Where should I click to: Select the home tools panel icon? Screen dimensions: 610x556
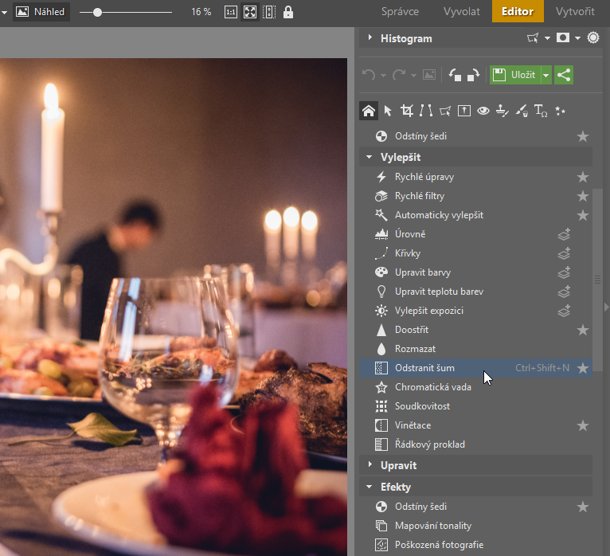coord(369,111)
